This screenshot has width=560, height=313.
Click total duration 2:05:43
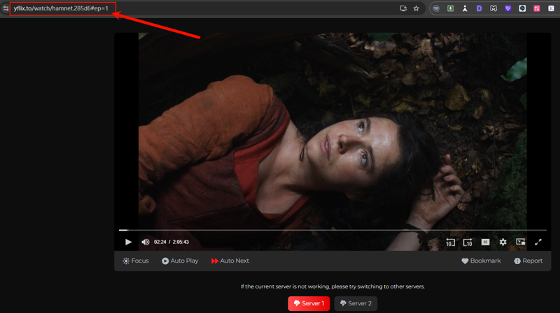pyautogui.click(x=181, y=242)
